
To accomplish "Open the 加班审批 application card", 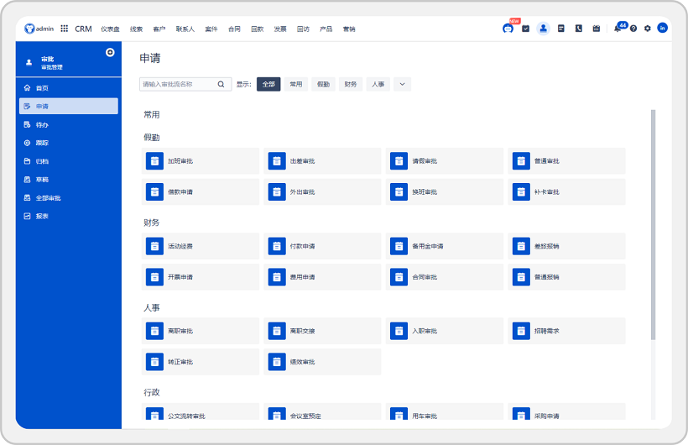I will (x=201, y=161).
